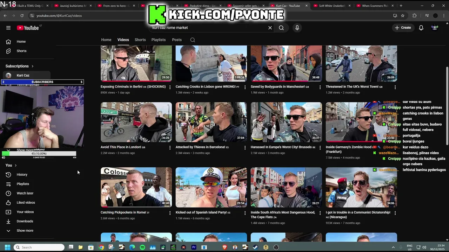449x252 pixels.
Task: Bookmark this page with star icon
Action: click(x=403, y=15)
